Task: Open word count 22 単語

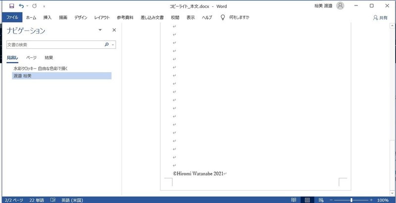Action: point(37,200)
